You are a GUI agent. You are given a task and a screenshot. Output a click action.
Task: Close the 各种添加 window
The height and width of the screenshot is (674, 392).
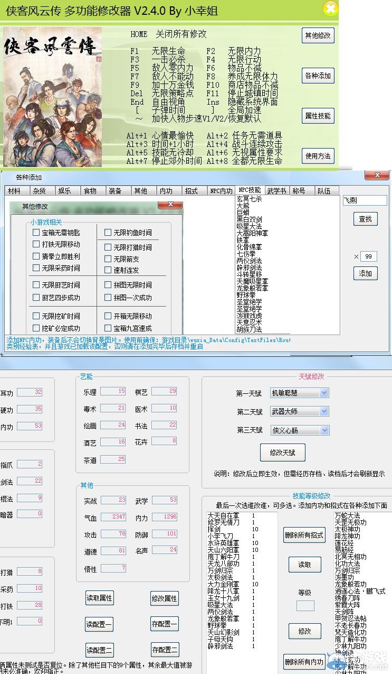pos(377,176)
